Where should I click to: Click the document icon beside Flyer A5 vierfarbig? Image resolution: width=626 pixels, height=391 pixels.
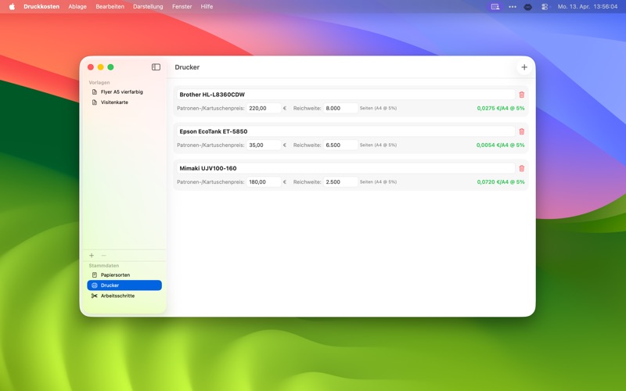pos(95,91)
